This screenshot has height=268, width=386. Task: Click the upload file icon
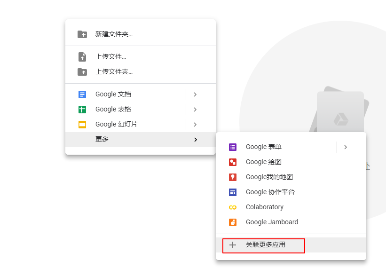[x=82, y=56]
